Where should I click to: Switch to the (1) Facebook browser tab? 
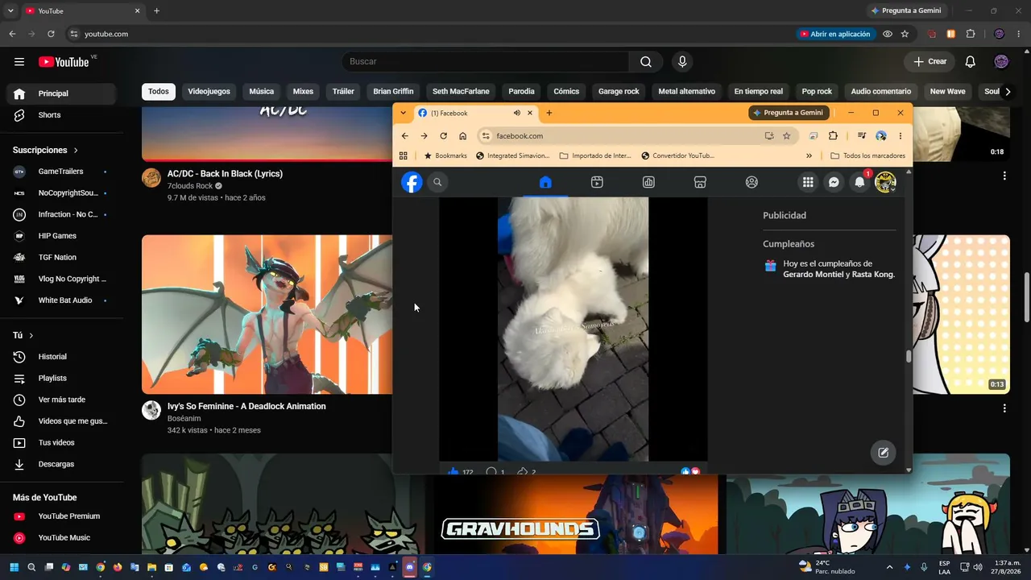click(475, 113)
